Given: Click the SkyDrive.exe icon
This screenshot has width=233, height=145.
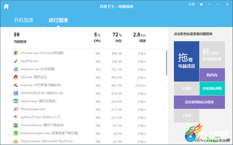Looking at the screenshot, I should tap(16, 141).
